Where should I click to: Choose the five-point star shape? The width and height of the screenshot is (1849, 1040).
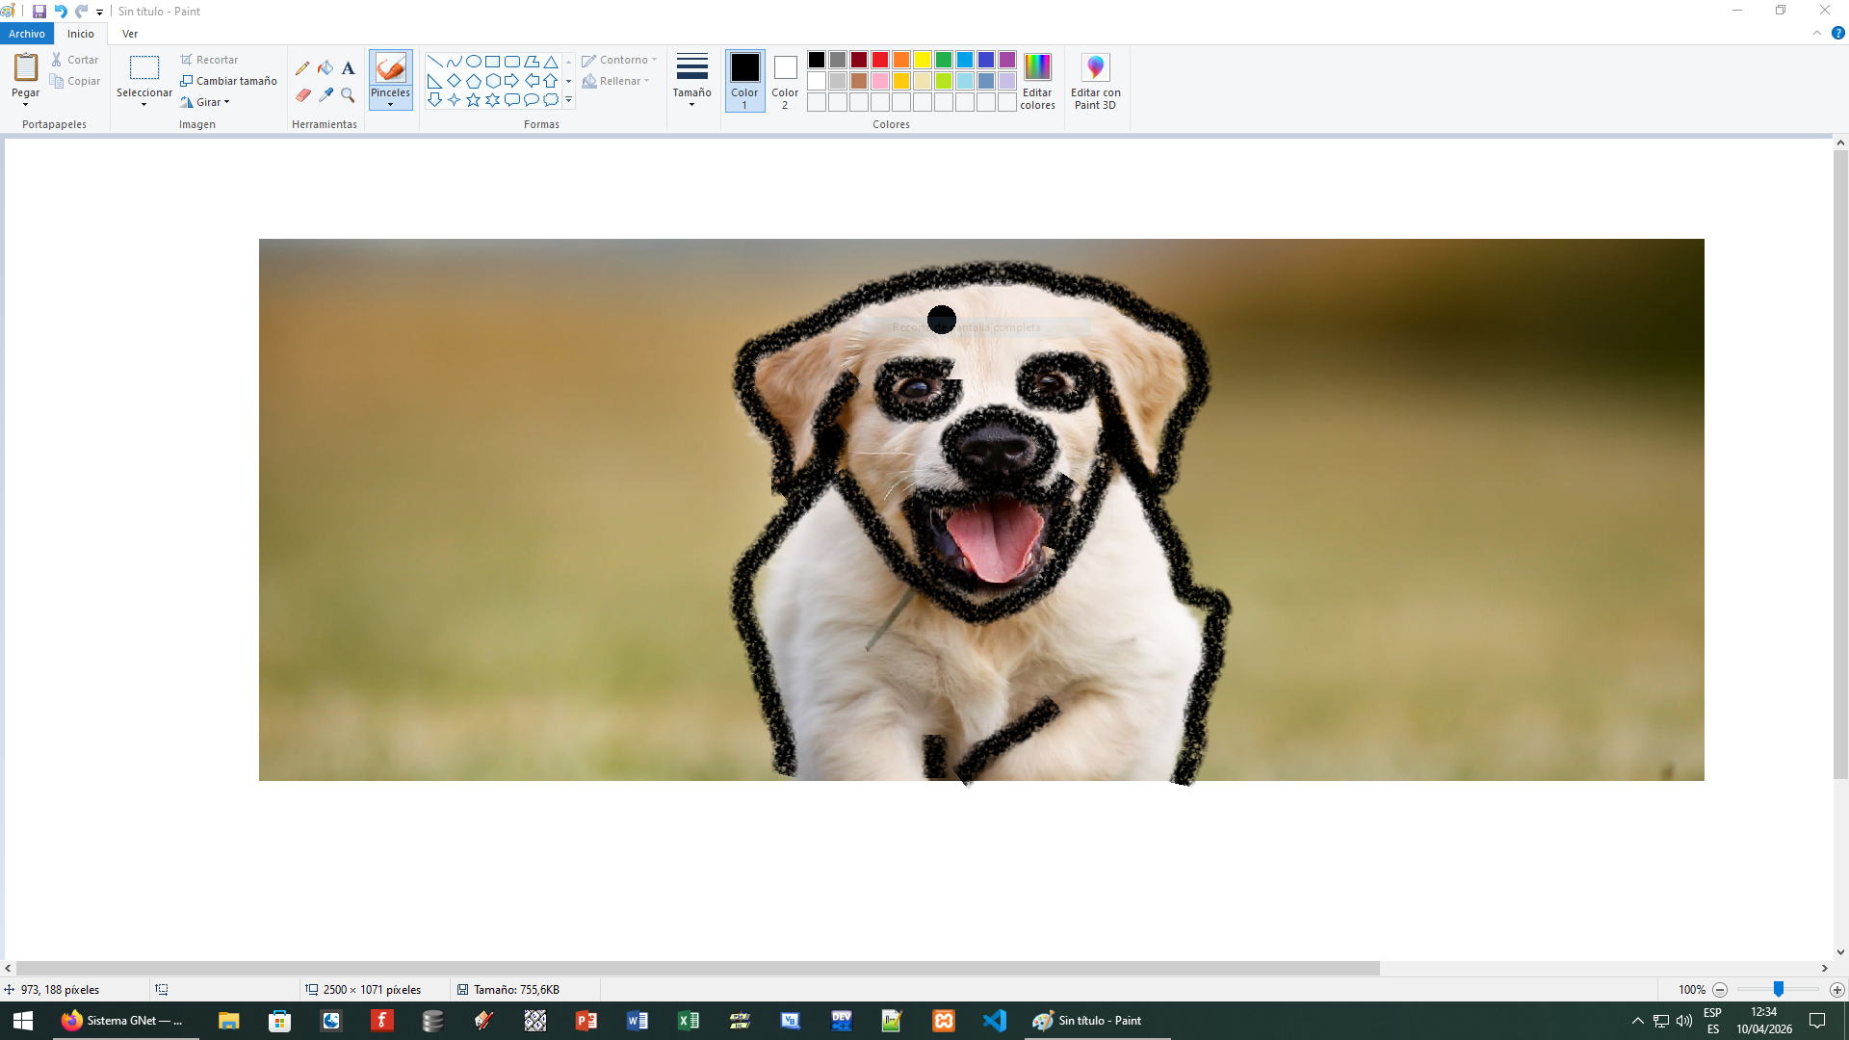tap(473, 100)
